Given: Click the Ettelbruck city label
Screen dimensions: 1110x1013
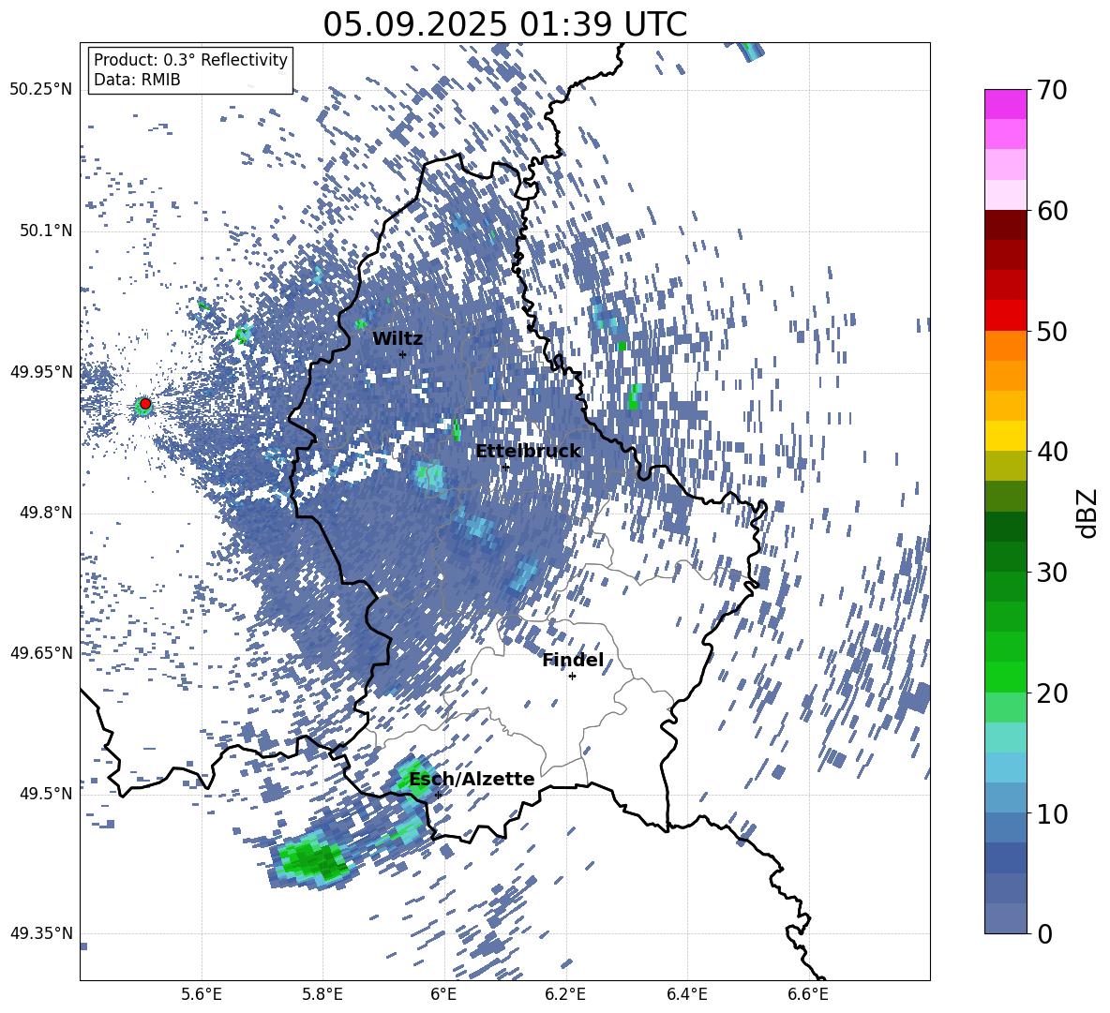Looking at the screenshot, I should pyautogui.click(x=528, y=452).
